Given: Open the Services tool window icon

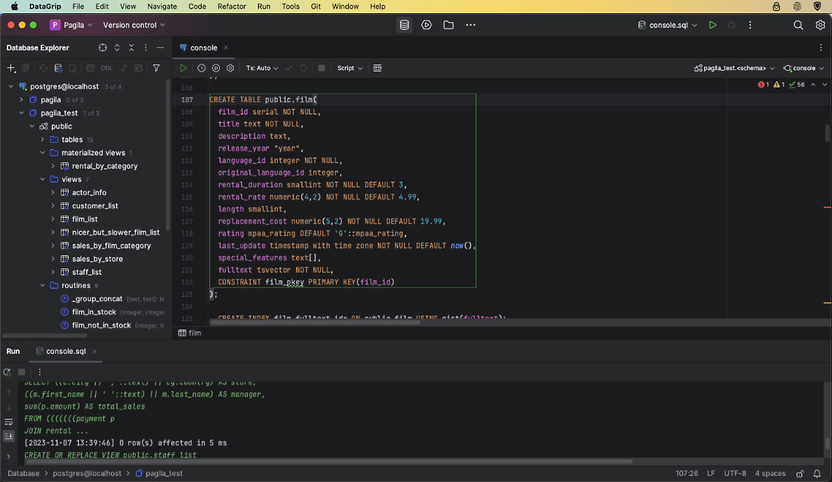Looking at the screenshot, I should (x=426, y=25).
